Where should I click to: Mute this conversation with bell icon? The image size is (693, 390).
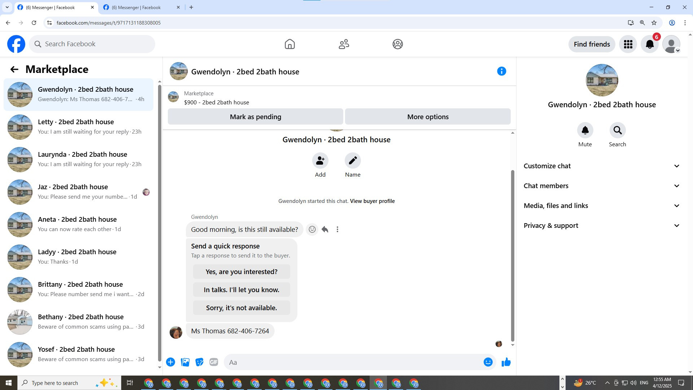tap(585, 130)
